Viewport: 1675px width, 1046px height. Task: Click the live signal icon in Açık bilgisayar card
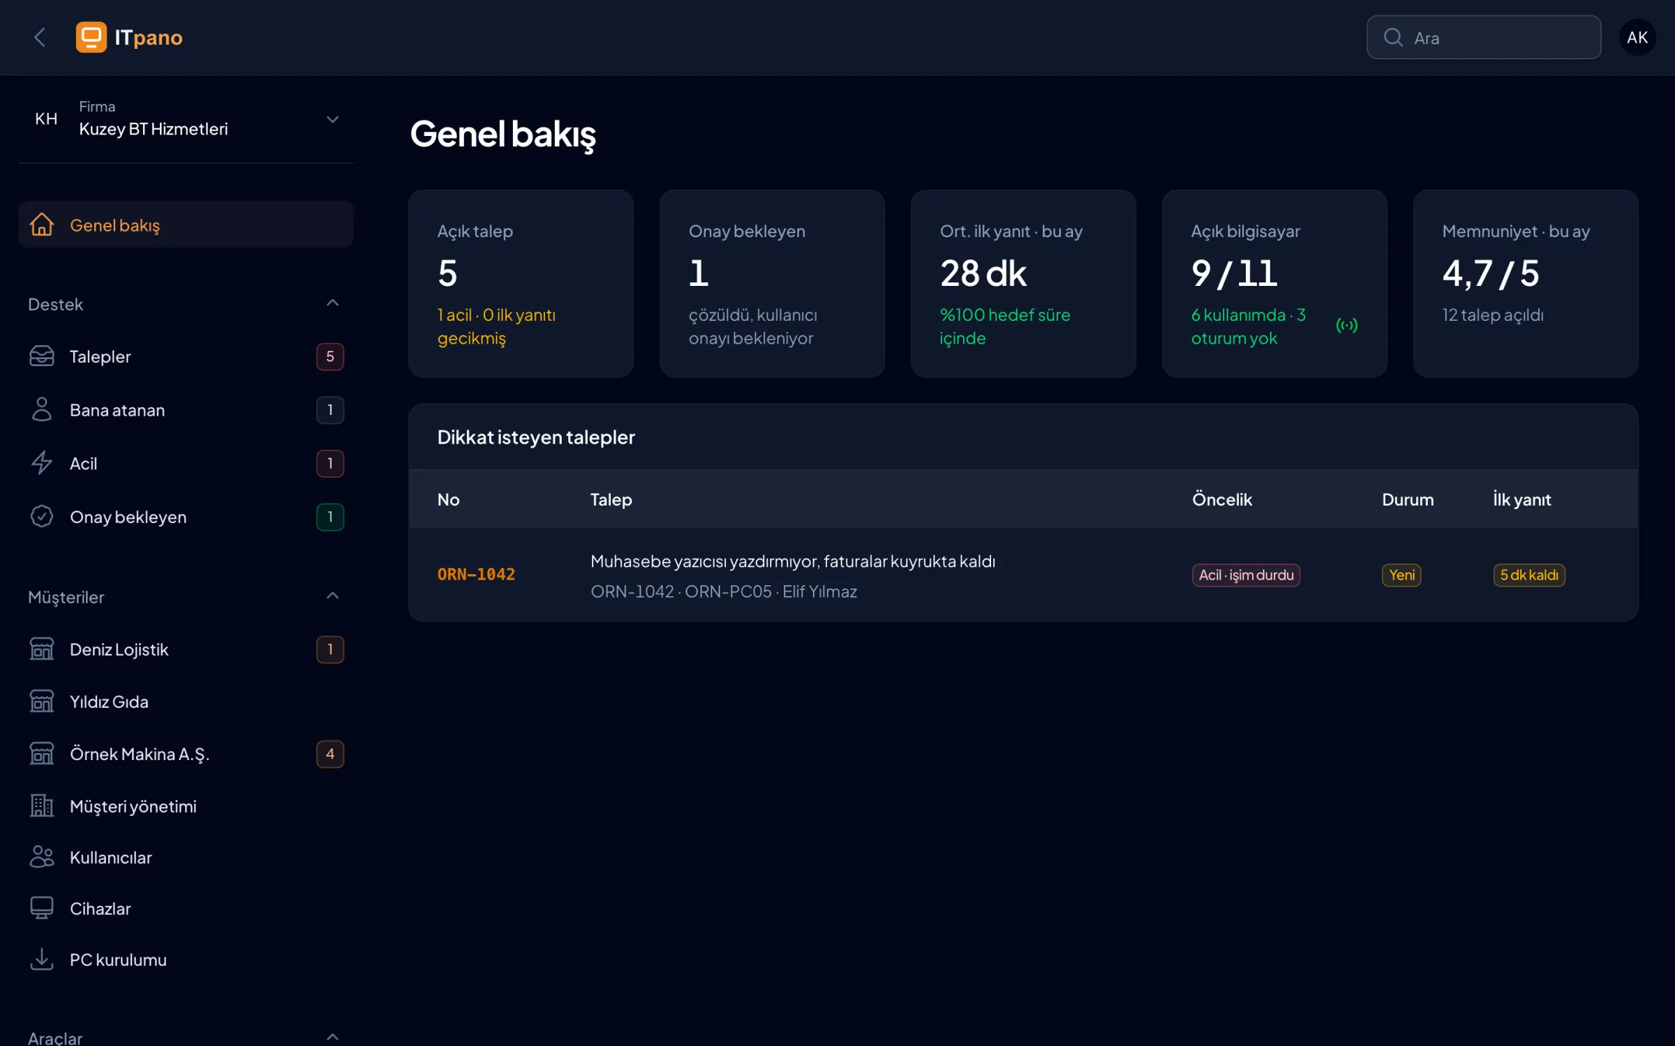click(1347, 326)
